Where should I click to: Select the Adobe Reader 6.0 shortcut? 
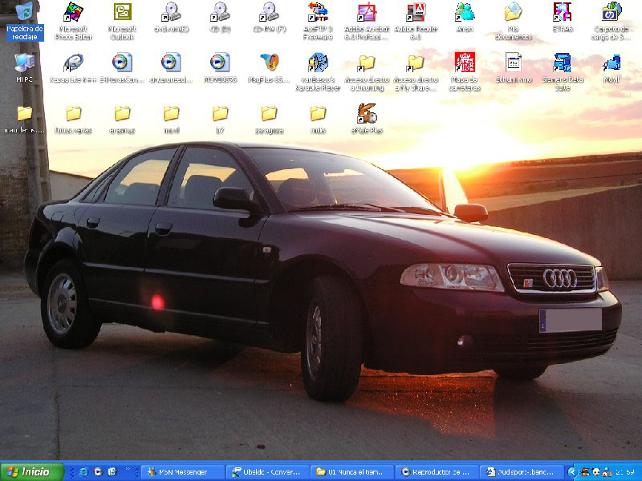416,21
